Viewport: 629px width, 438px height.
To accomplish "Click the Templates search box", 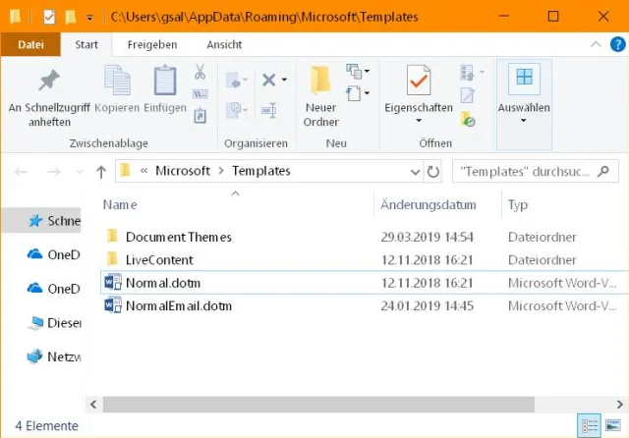I will 535,172.
